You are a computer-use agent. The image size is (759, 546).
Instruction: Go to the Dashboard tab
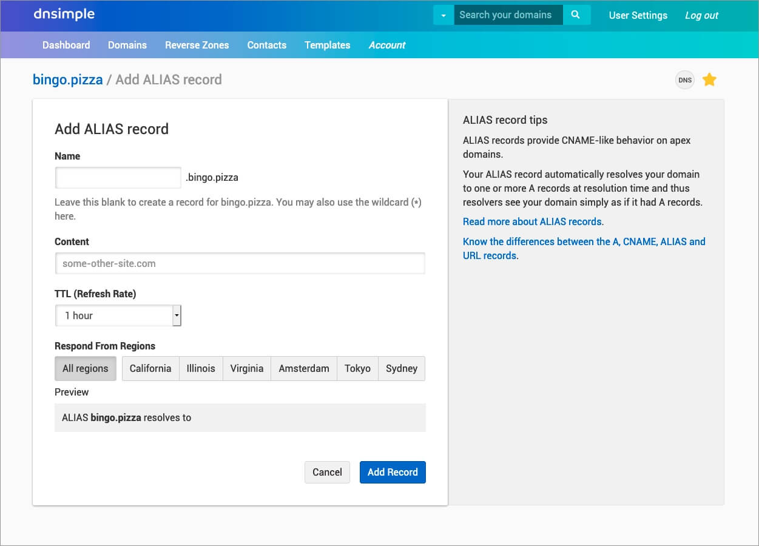(66, 45)
